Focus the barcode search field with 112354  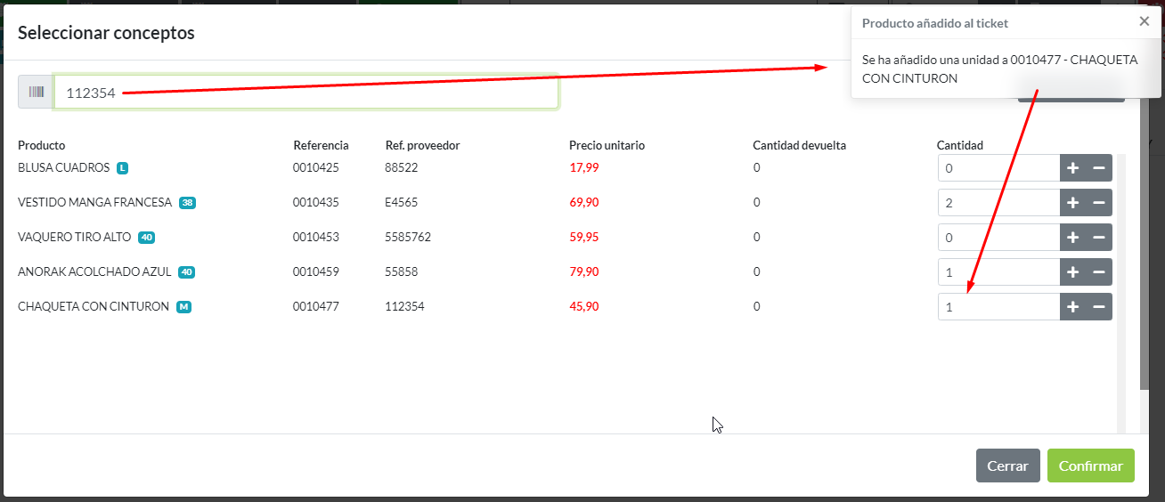[306, 92]
